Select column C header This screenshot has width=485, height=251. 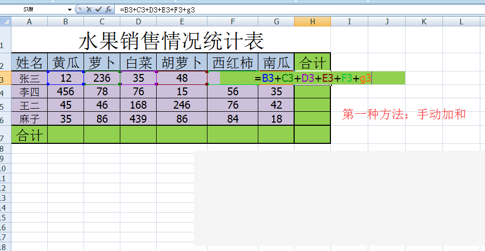tap(102, 22)
